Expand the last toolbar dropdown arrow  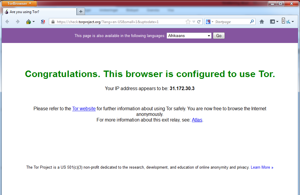point(293,22)
